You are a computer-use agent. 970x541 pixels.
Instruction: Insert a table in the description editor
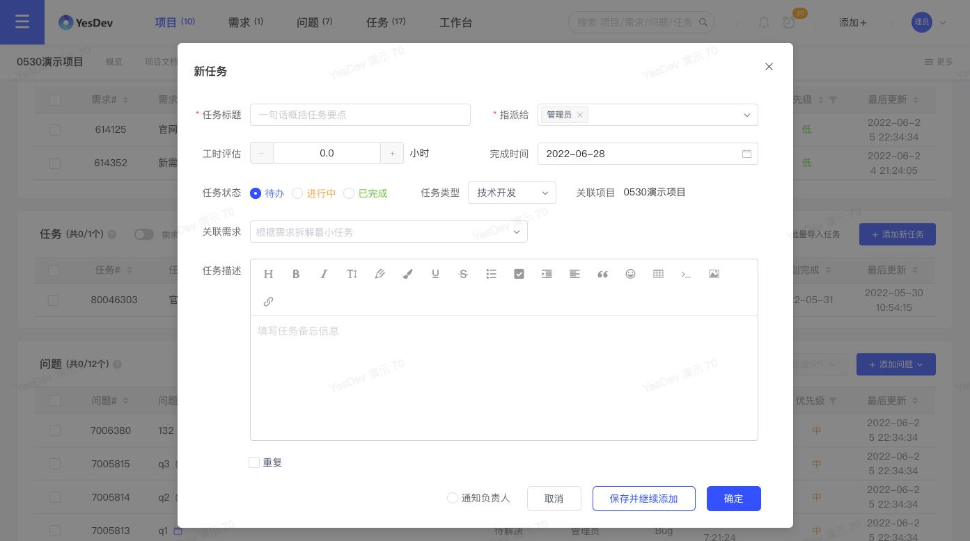(658, 274)
